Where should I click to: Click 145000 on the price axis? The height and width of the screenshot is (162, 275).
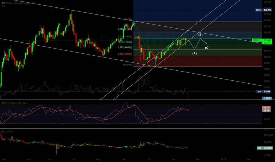(267, 2)
